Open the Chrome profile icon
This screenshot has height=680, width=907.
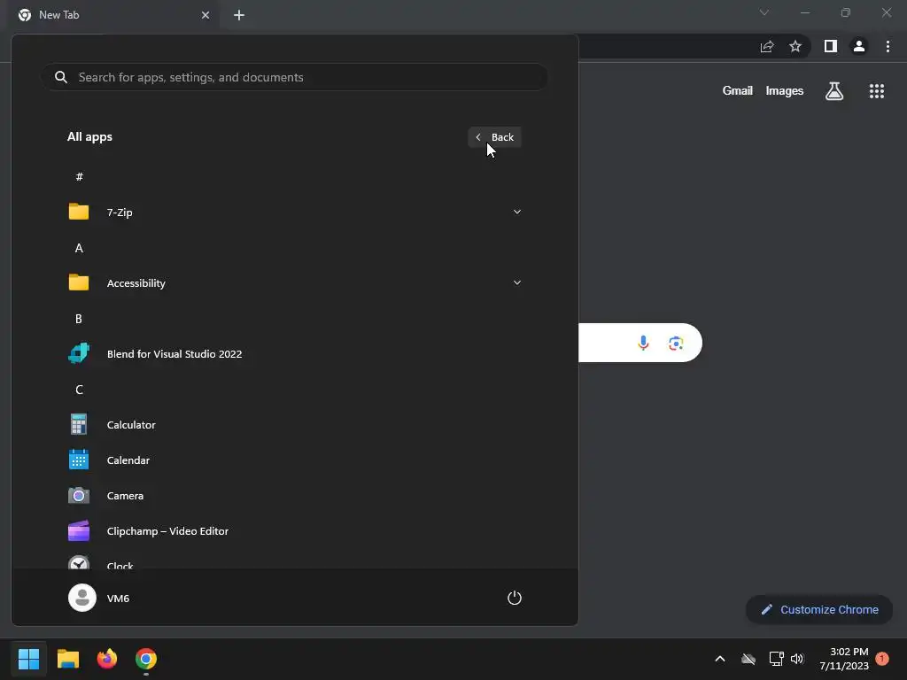click(x=859, y=46)
